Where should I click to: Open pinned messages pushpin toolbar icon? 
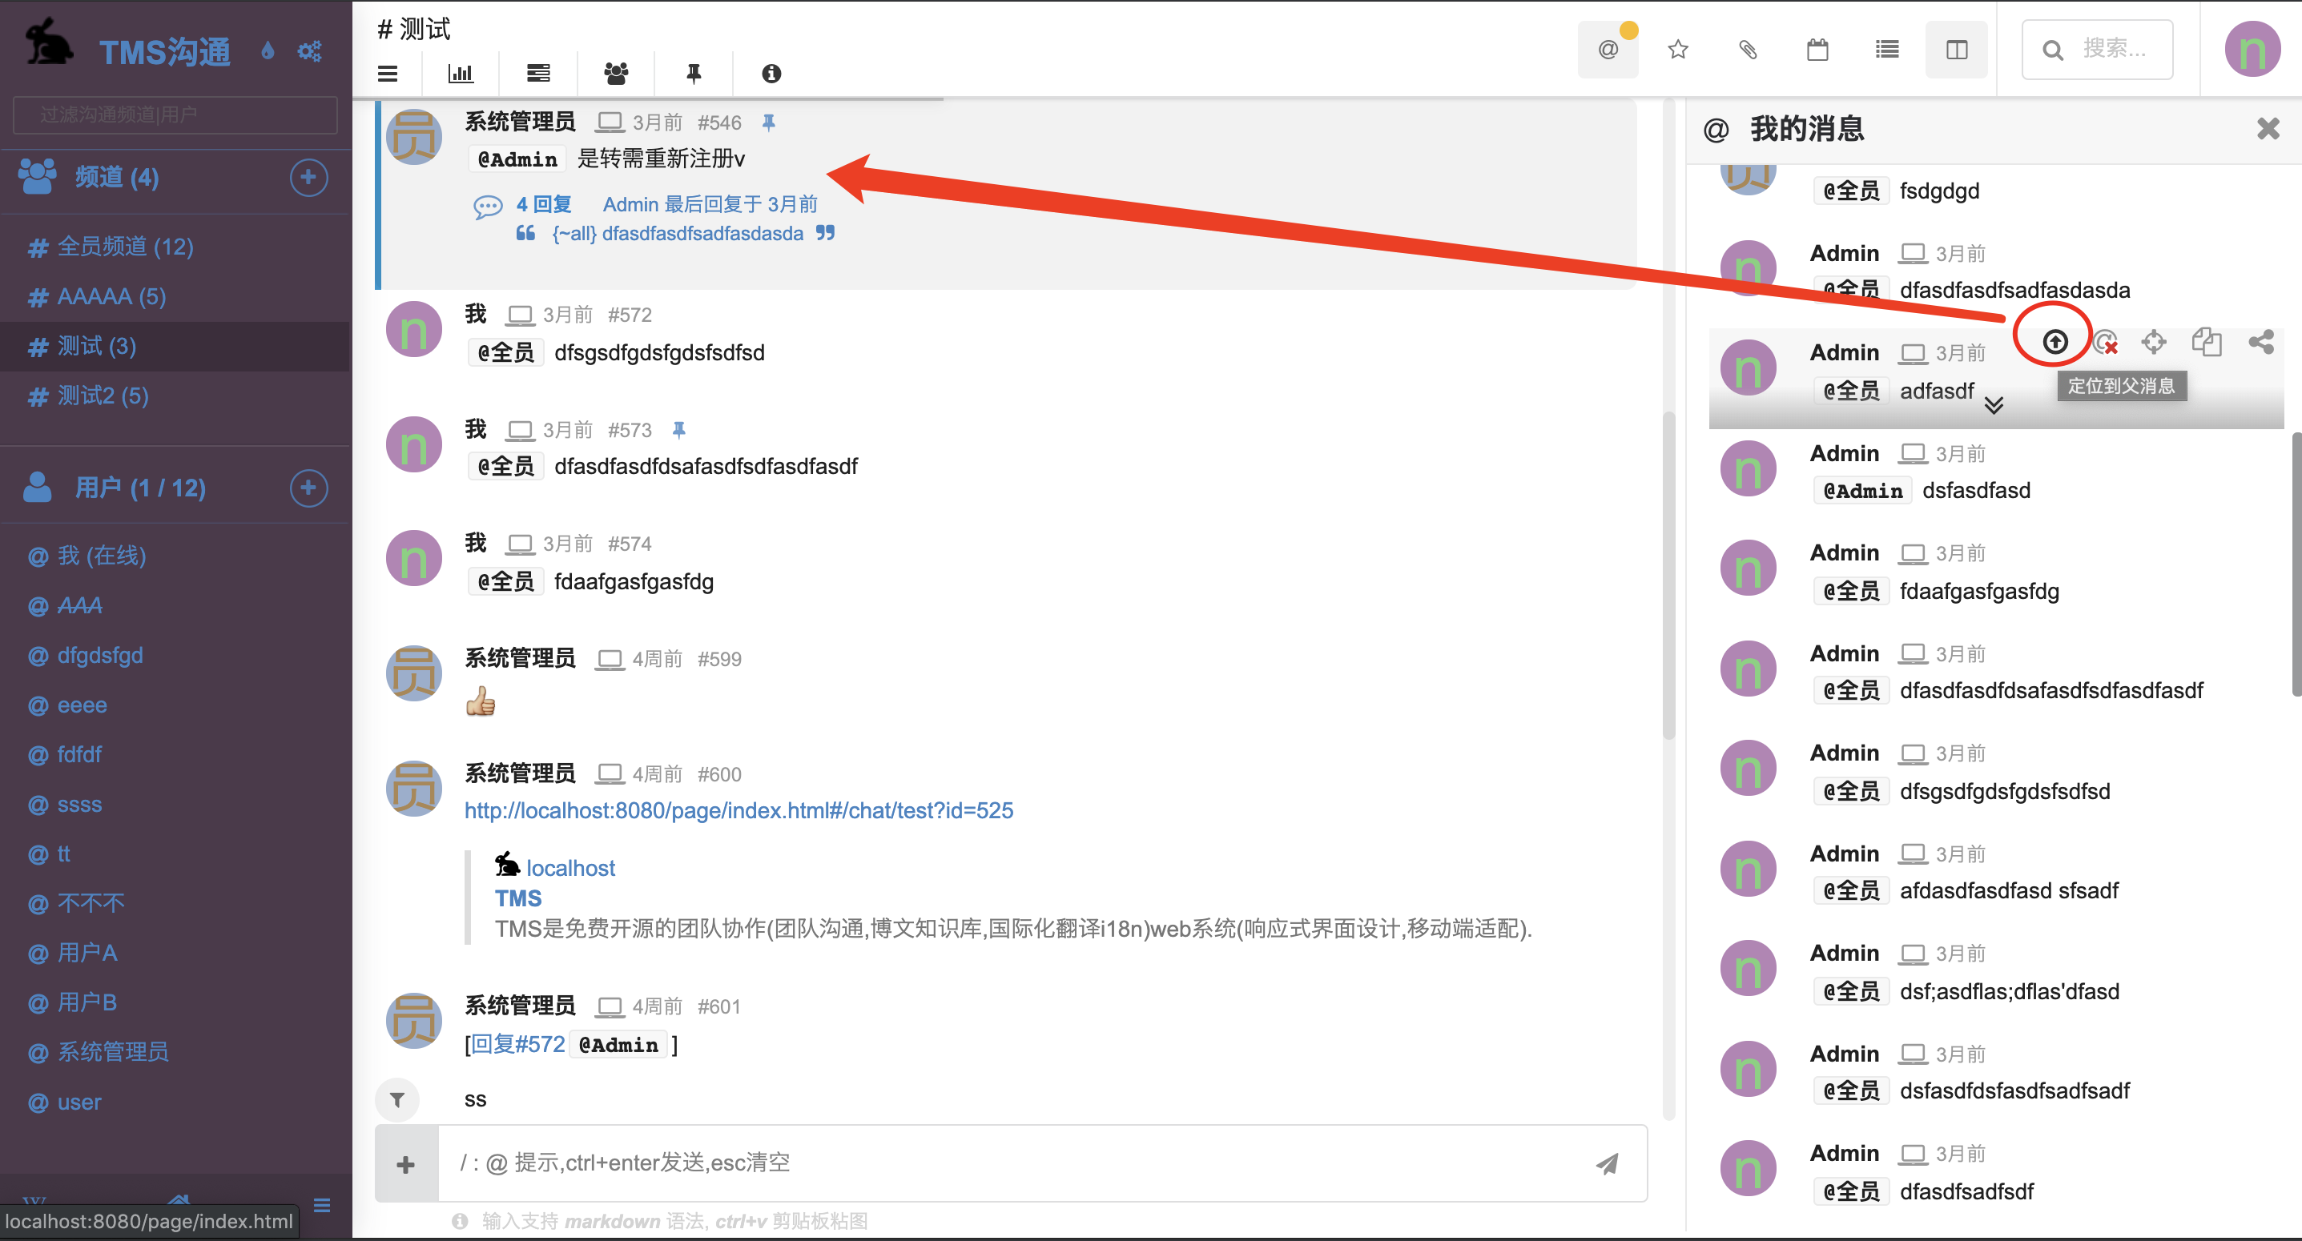click(x=694, y=74)
